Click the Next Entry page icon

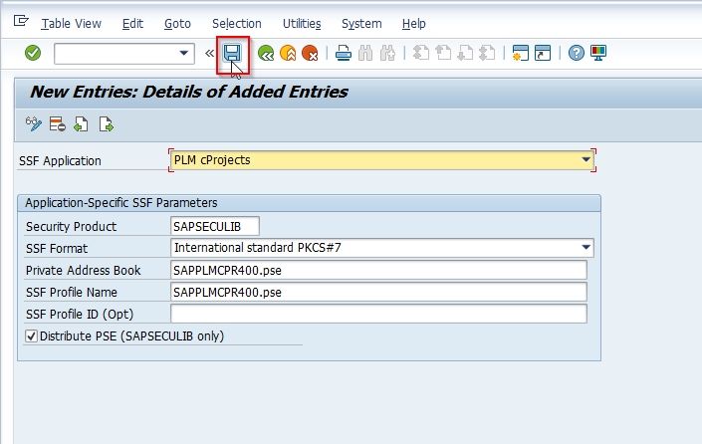pos(107,124)
